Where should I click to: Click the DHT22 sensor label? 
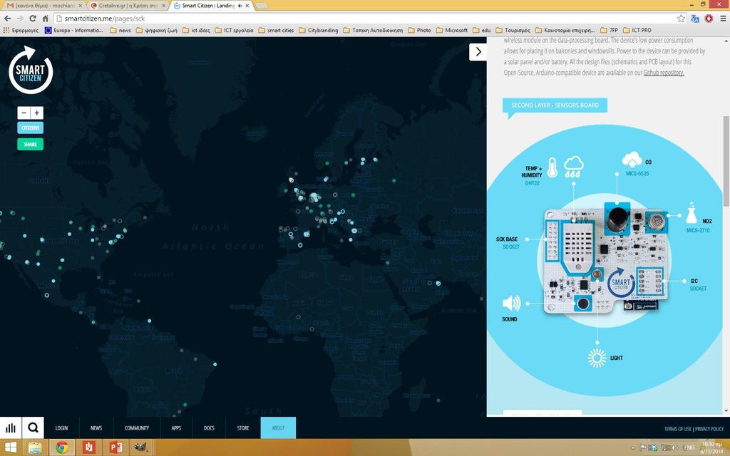click(x=532, y=183)
